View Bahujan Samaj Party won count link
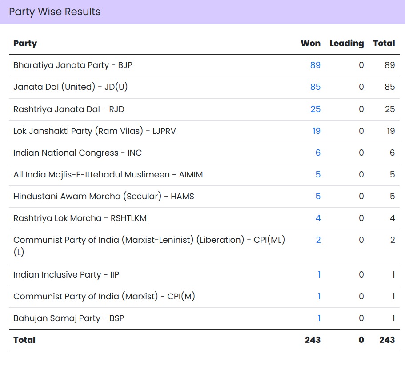Viewport: 405px width, 366px height. (319, 318)
